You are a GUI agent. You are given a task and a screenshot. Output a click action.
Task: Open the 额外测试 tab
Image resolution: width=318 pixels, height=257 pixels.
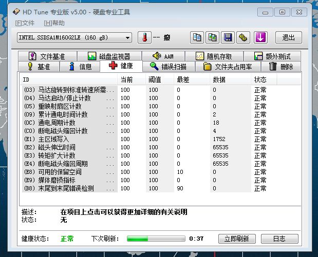272,56
